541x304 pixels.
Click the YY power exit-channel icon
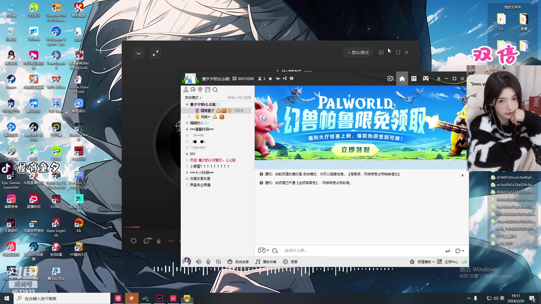(x=462, y=79)
